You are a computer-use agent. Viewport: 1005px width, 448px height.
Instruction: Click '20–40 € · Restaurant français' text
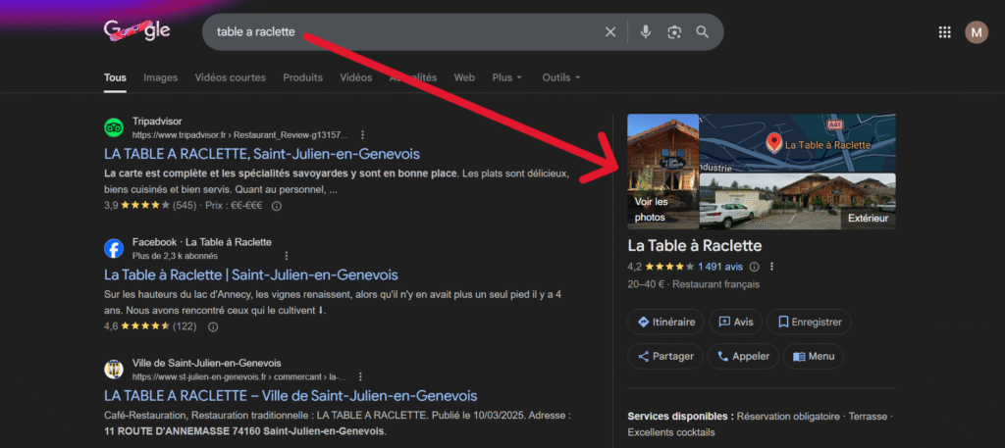(694, 284)
